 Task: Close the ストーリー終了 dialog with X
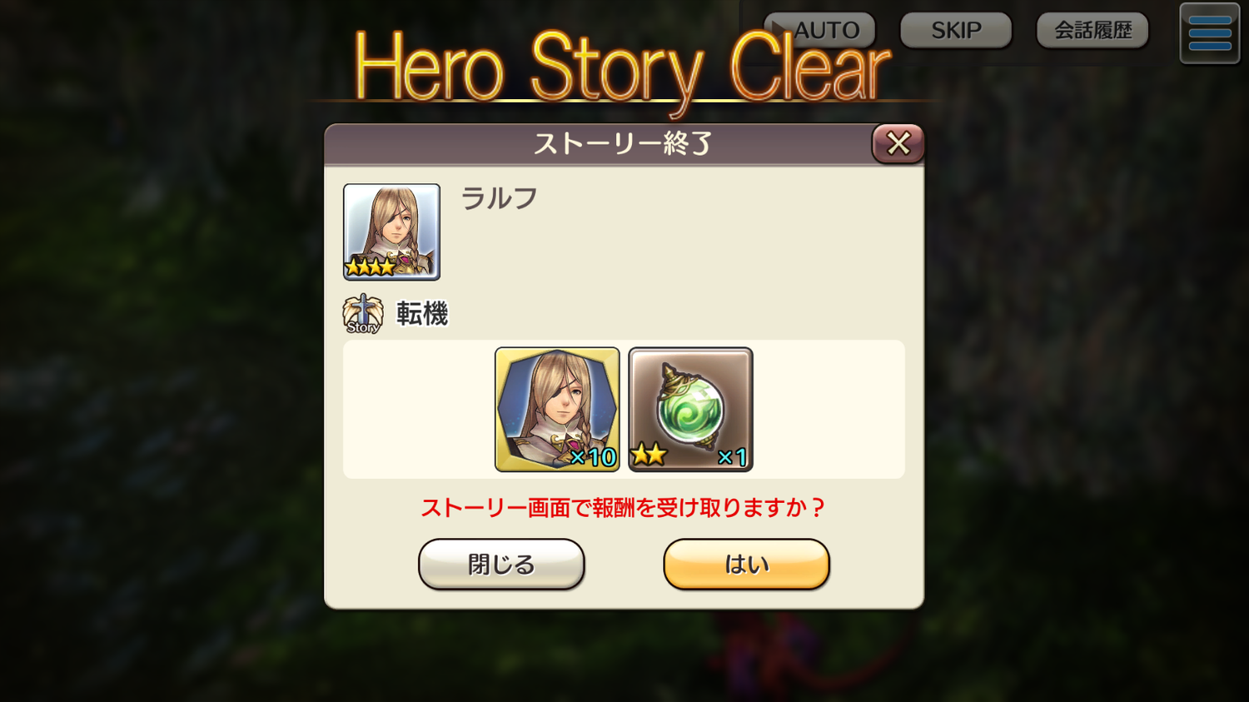(898, 143)
